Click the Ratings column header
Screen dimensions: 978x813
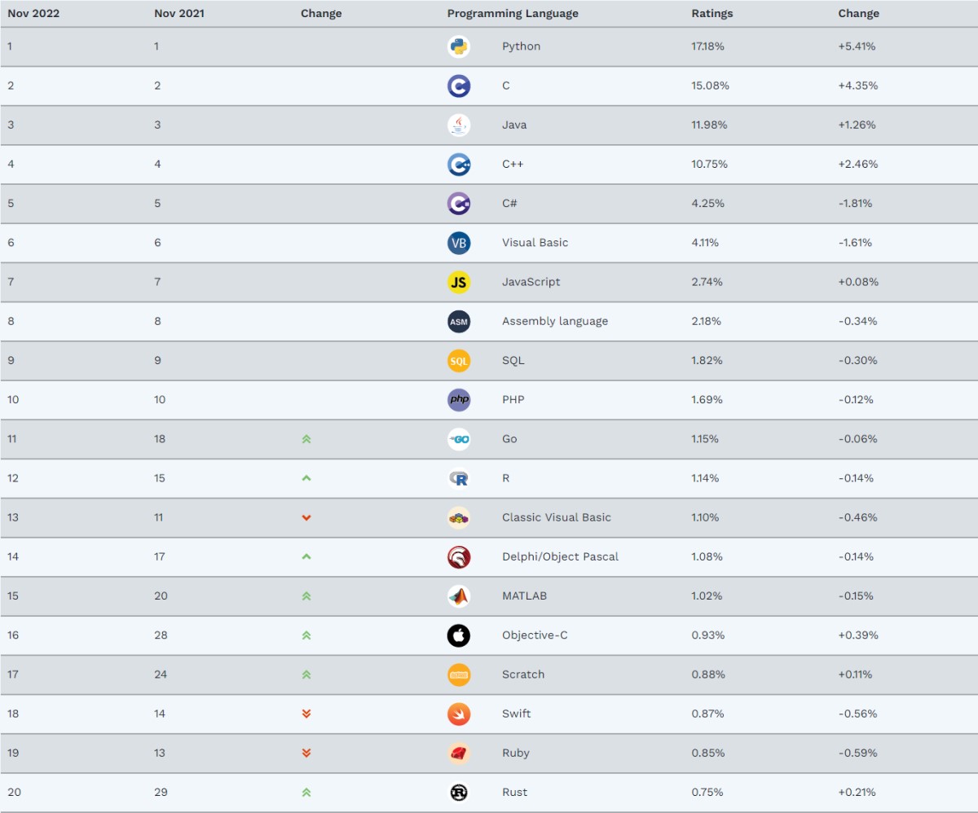point(712,13)
